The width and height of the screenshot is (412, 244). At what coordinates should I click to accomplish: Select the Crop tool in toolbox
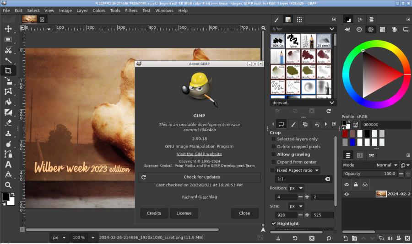(x=8, y=70)
